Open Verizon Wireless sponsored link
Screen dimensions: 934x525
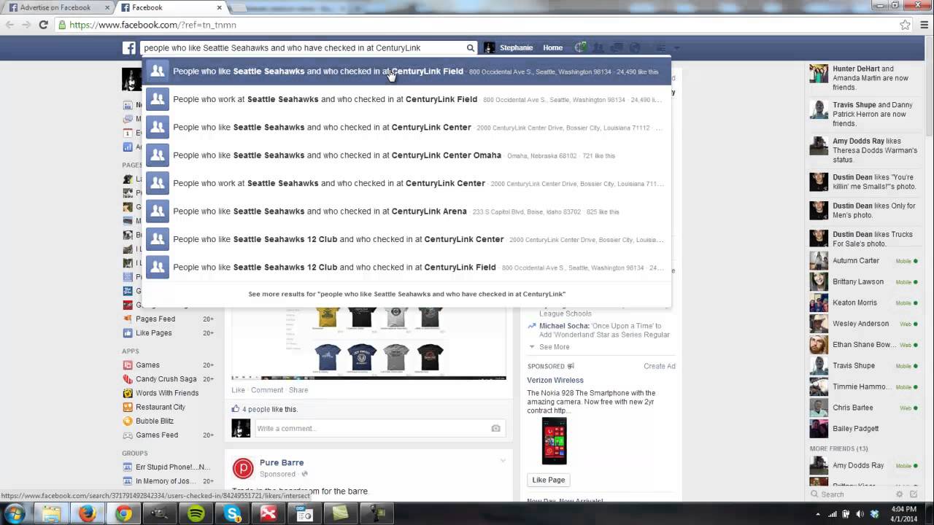[x=555, y=380]
